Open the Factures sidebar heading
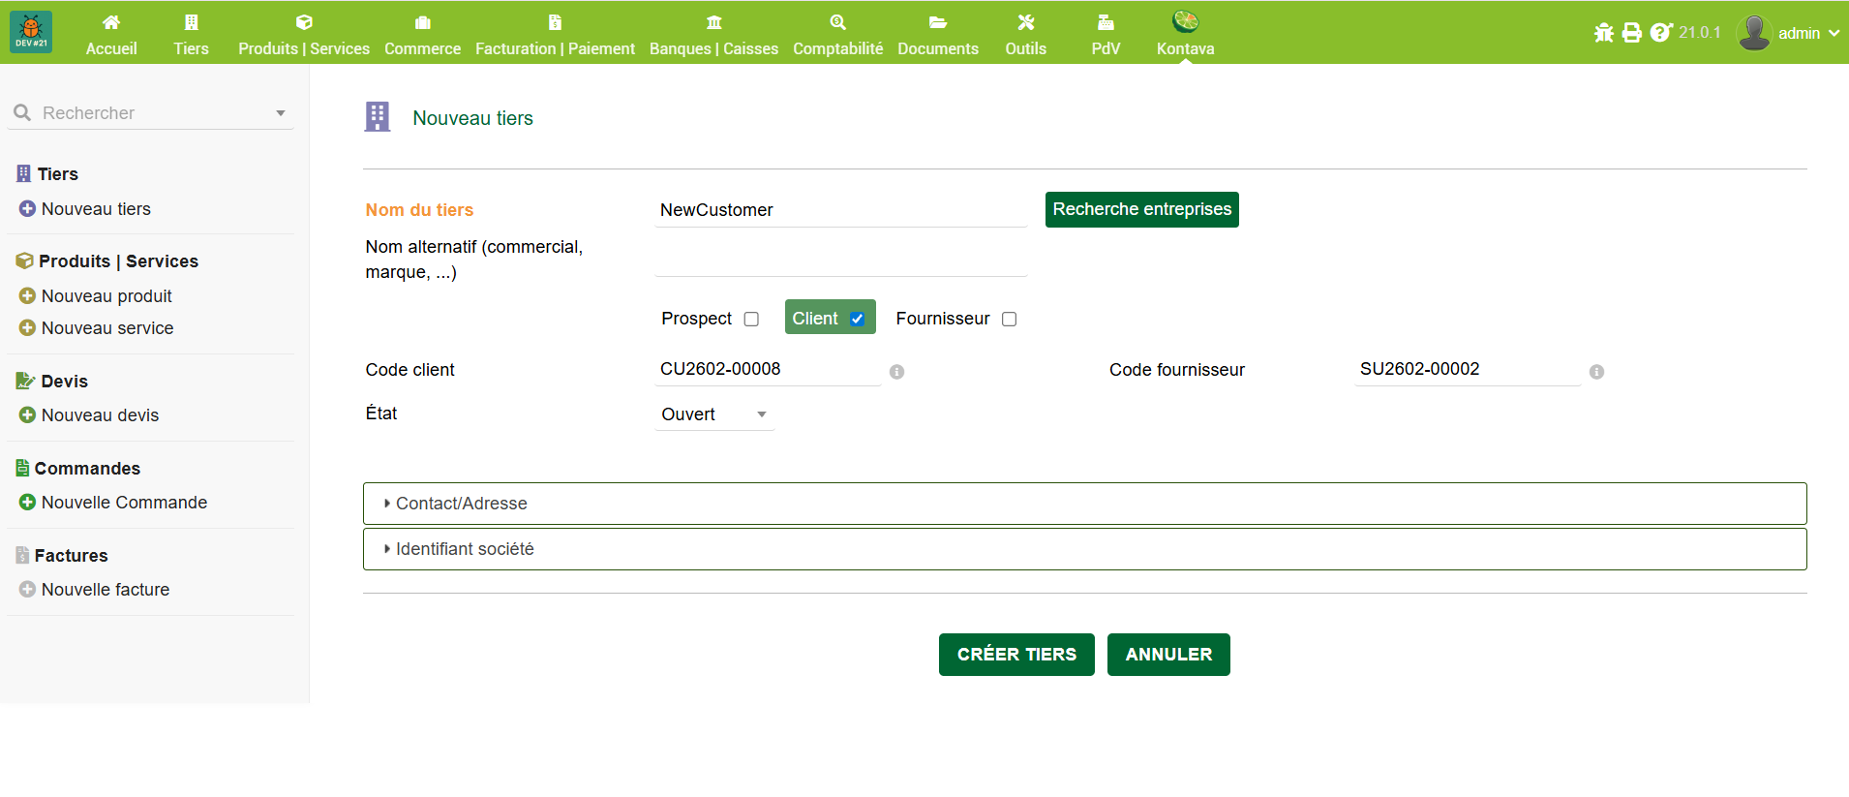Viewport: 1849px width, 797px height. click(x=71, y=556)
